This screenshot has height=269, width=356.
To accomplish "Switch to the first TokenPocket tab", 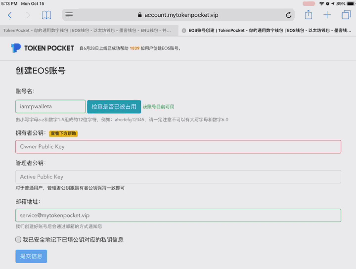I will click(89, 31).
